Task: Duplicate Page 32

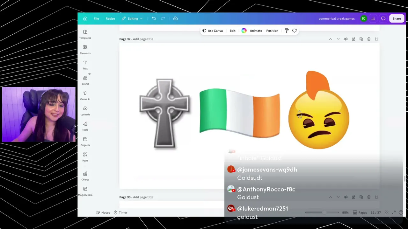Action: pyautogui.click(x=361, y=39)
